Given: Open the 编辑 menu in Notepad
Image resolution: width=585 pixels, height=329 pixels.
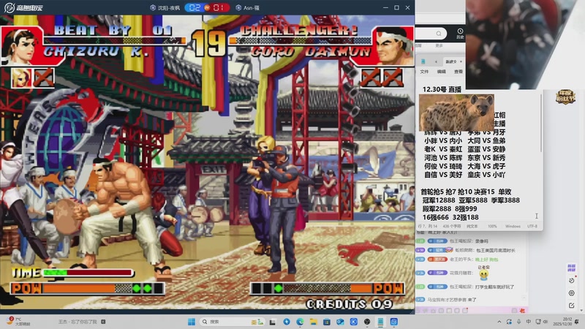Looking at the screenshot, I should point(442,72).
